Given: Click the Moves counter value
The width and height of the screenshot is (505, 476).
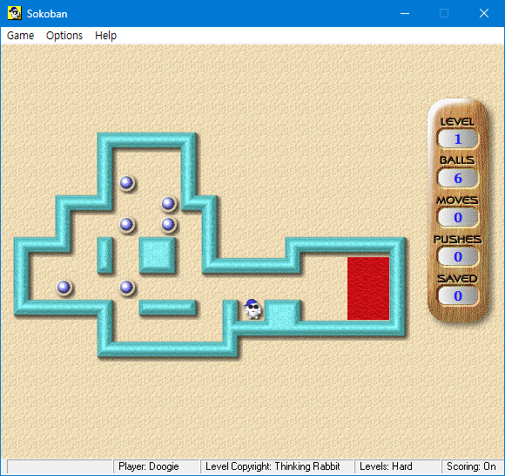Looking at the screenshot, I should tap(458, 218).
